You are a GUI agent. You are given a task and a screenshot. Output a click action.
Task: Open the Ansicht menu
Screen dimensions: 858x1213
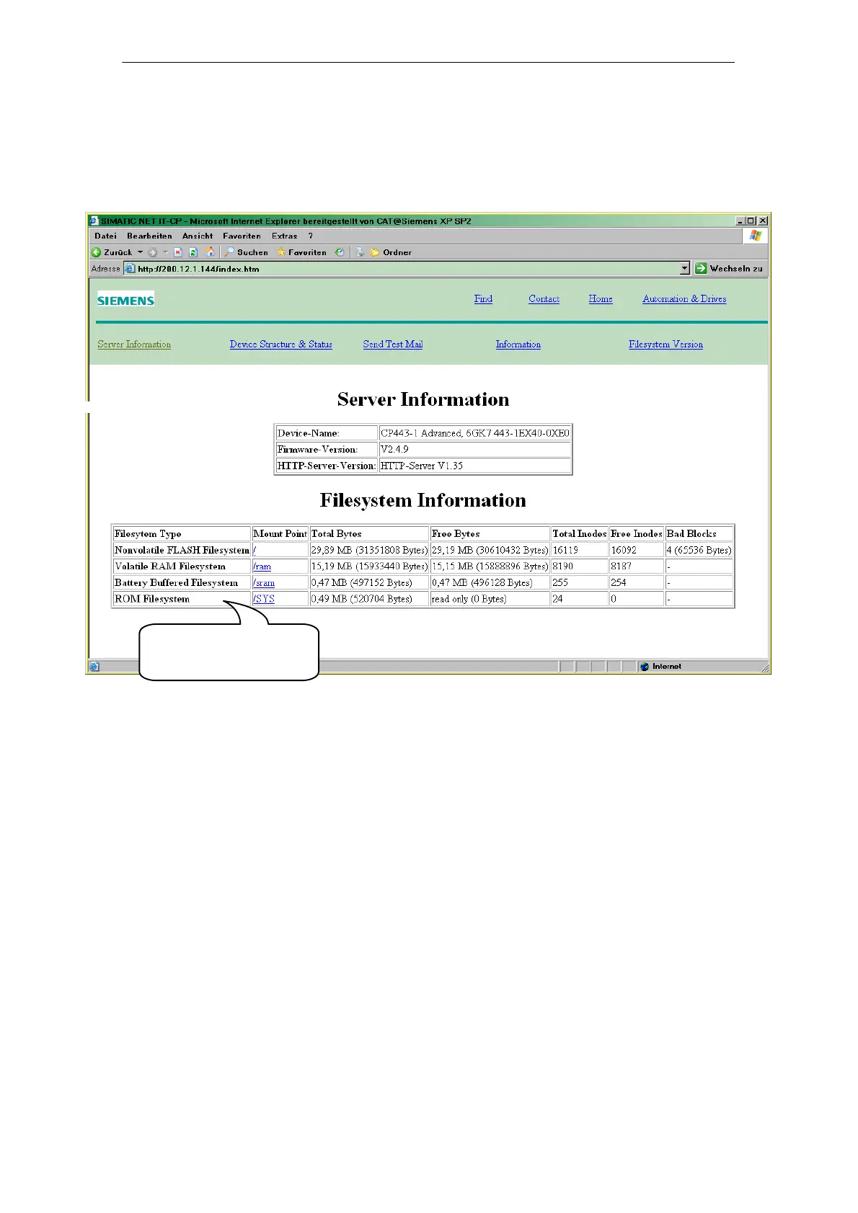pyautogui.click(x=198, y=236)
